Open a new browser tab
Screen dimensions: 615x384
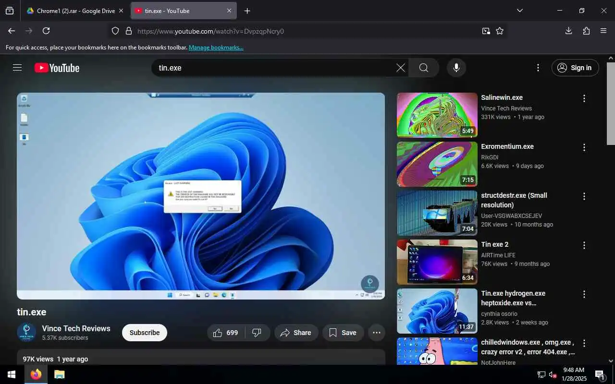[x=247, y=11]
